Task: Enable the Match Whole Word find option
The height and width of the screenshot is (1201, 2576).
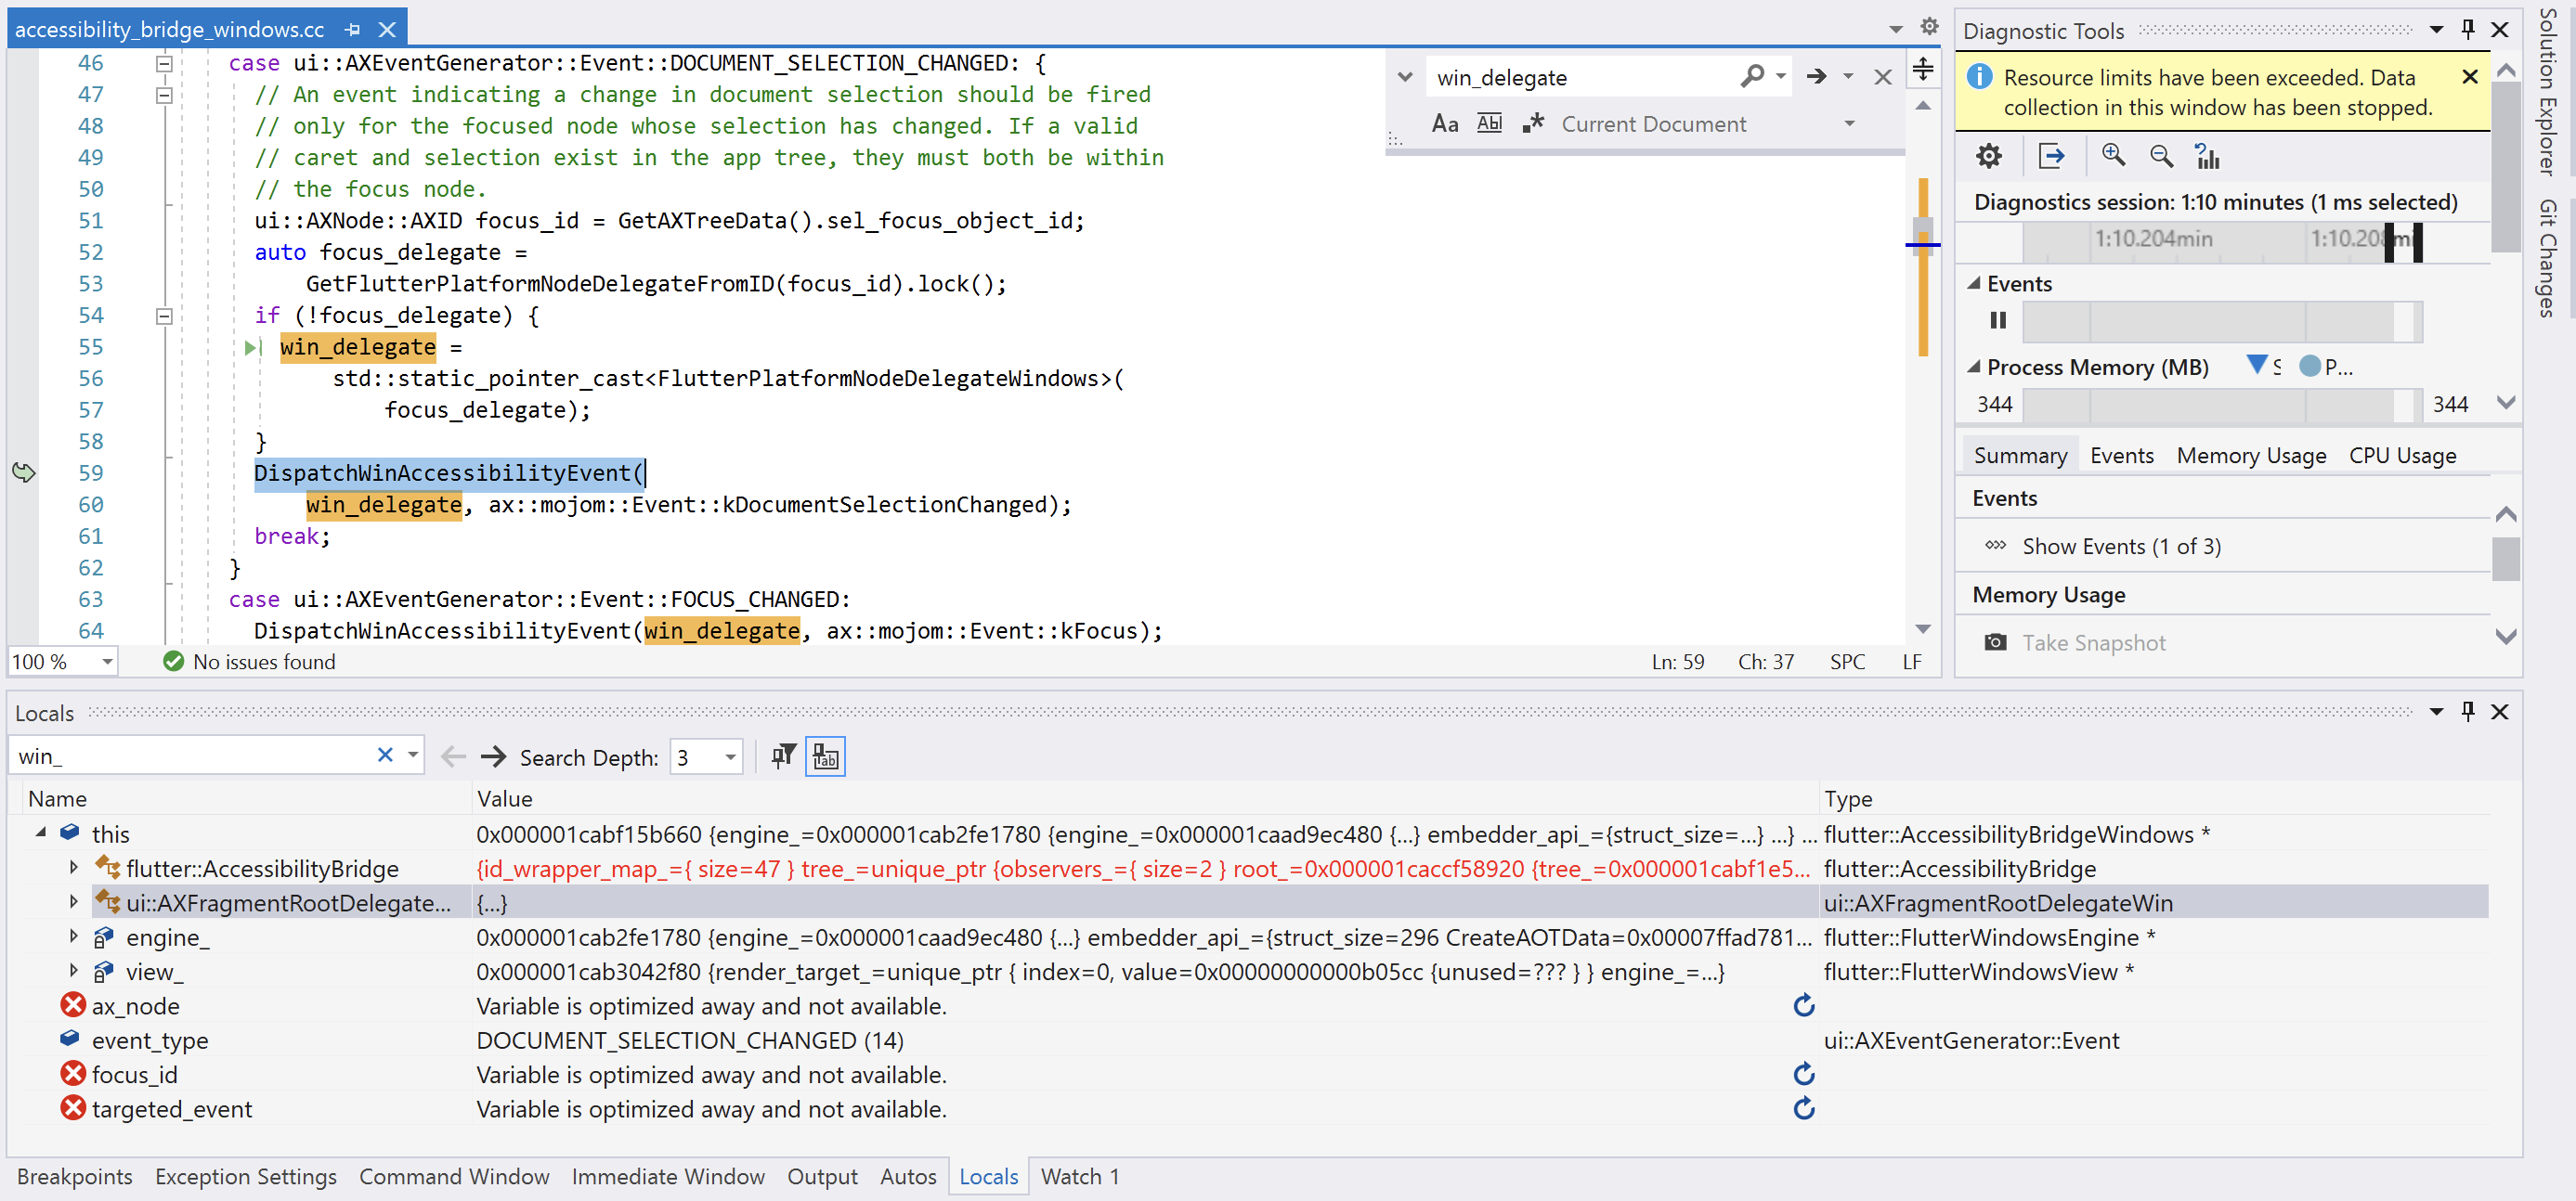Action: pyautogui.click(x=1489, y=123)
